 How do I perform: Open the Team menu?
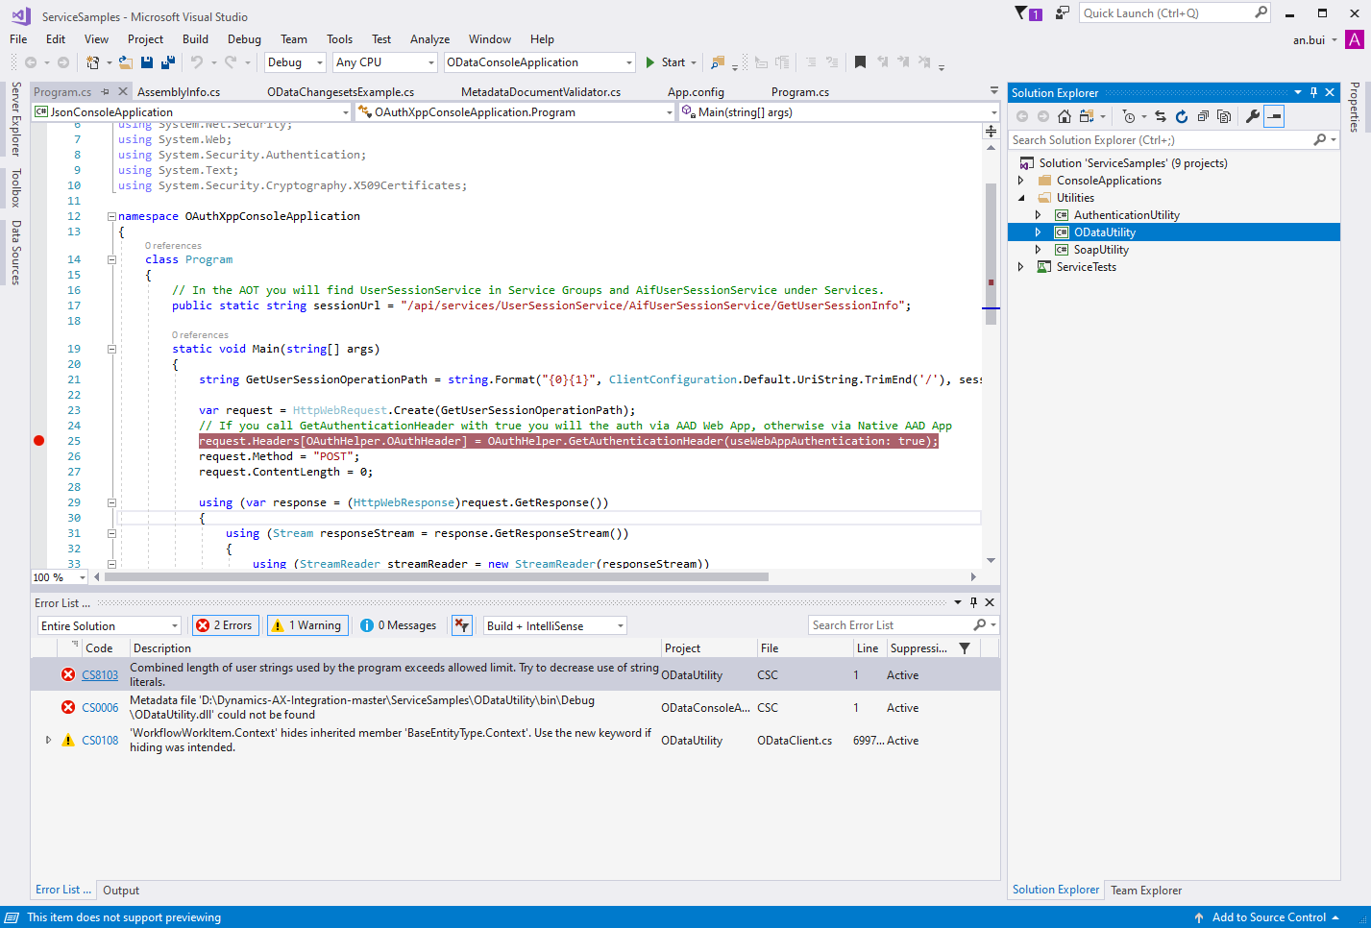[293, 39]
